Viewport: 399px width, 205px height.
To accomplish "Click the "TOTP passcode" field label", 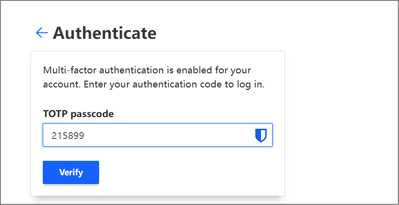I will [x=78, y=114].
